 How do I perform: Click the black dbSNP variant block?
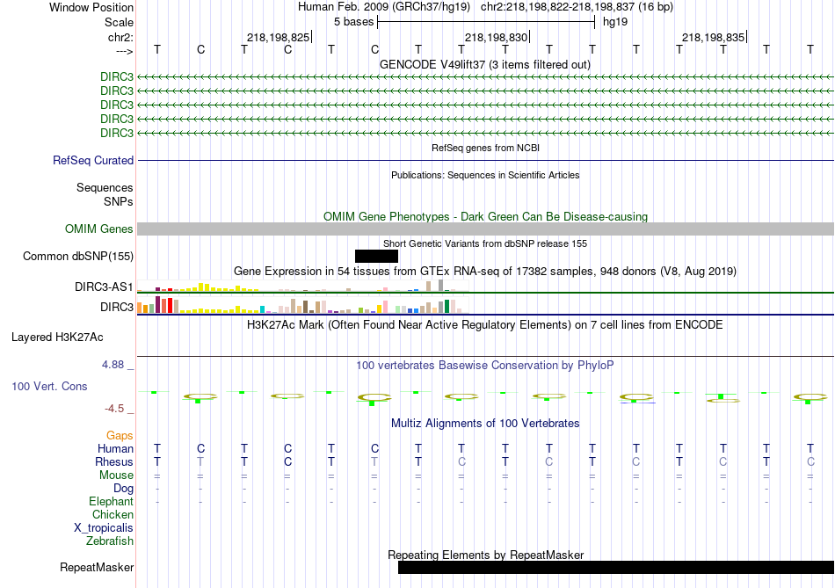coord(376,256)
